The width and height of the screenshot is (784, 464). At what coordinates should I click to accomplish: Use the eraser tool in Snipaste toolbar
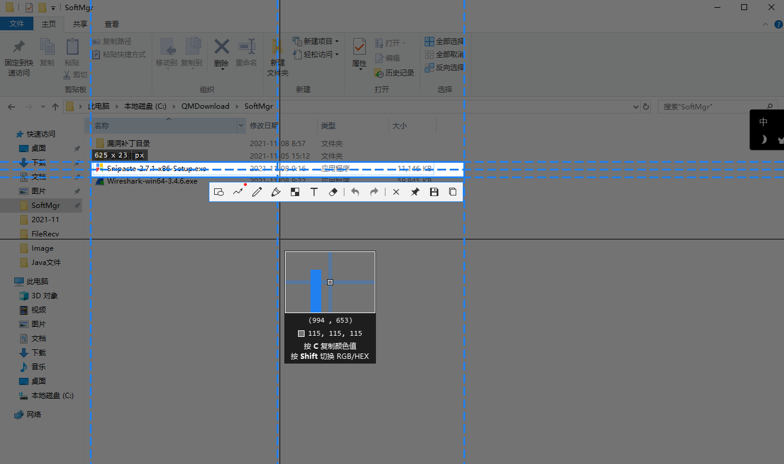333,191
